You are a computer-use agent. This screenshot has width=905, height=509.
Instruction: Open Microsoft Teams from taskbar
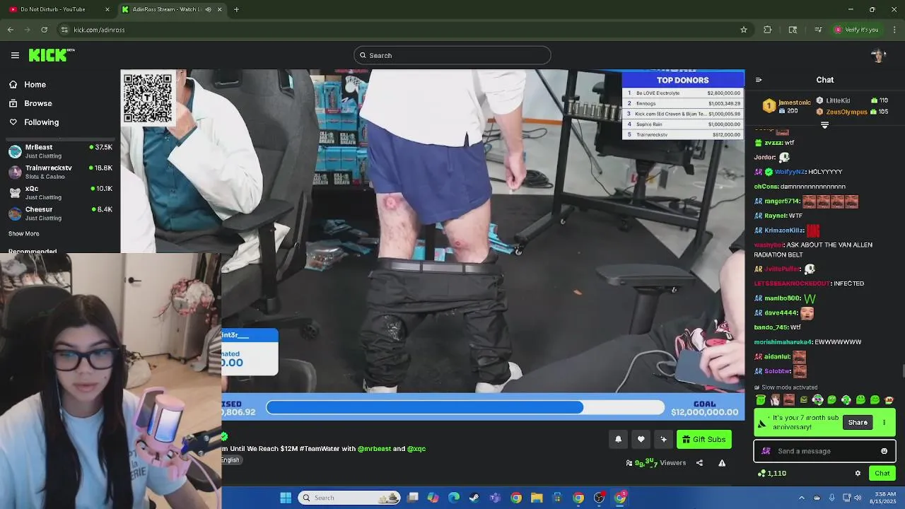496,498
